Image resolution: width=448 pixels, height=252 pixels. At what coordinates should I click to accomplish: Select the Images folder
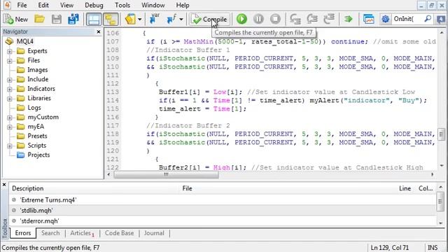point(37,70)
